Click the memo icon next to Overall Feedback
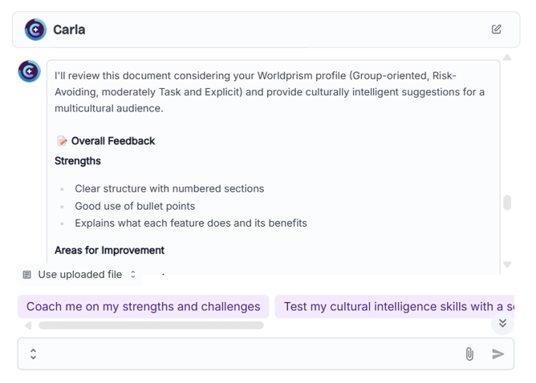536x383 pixels. coord(62,141)
